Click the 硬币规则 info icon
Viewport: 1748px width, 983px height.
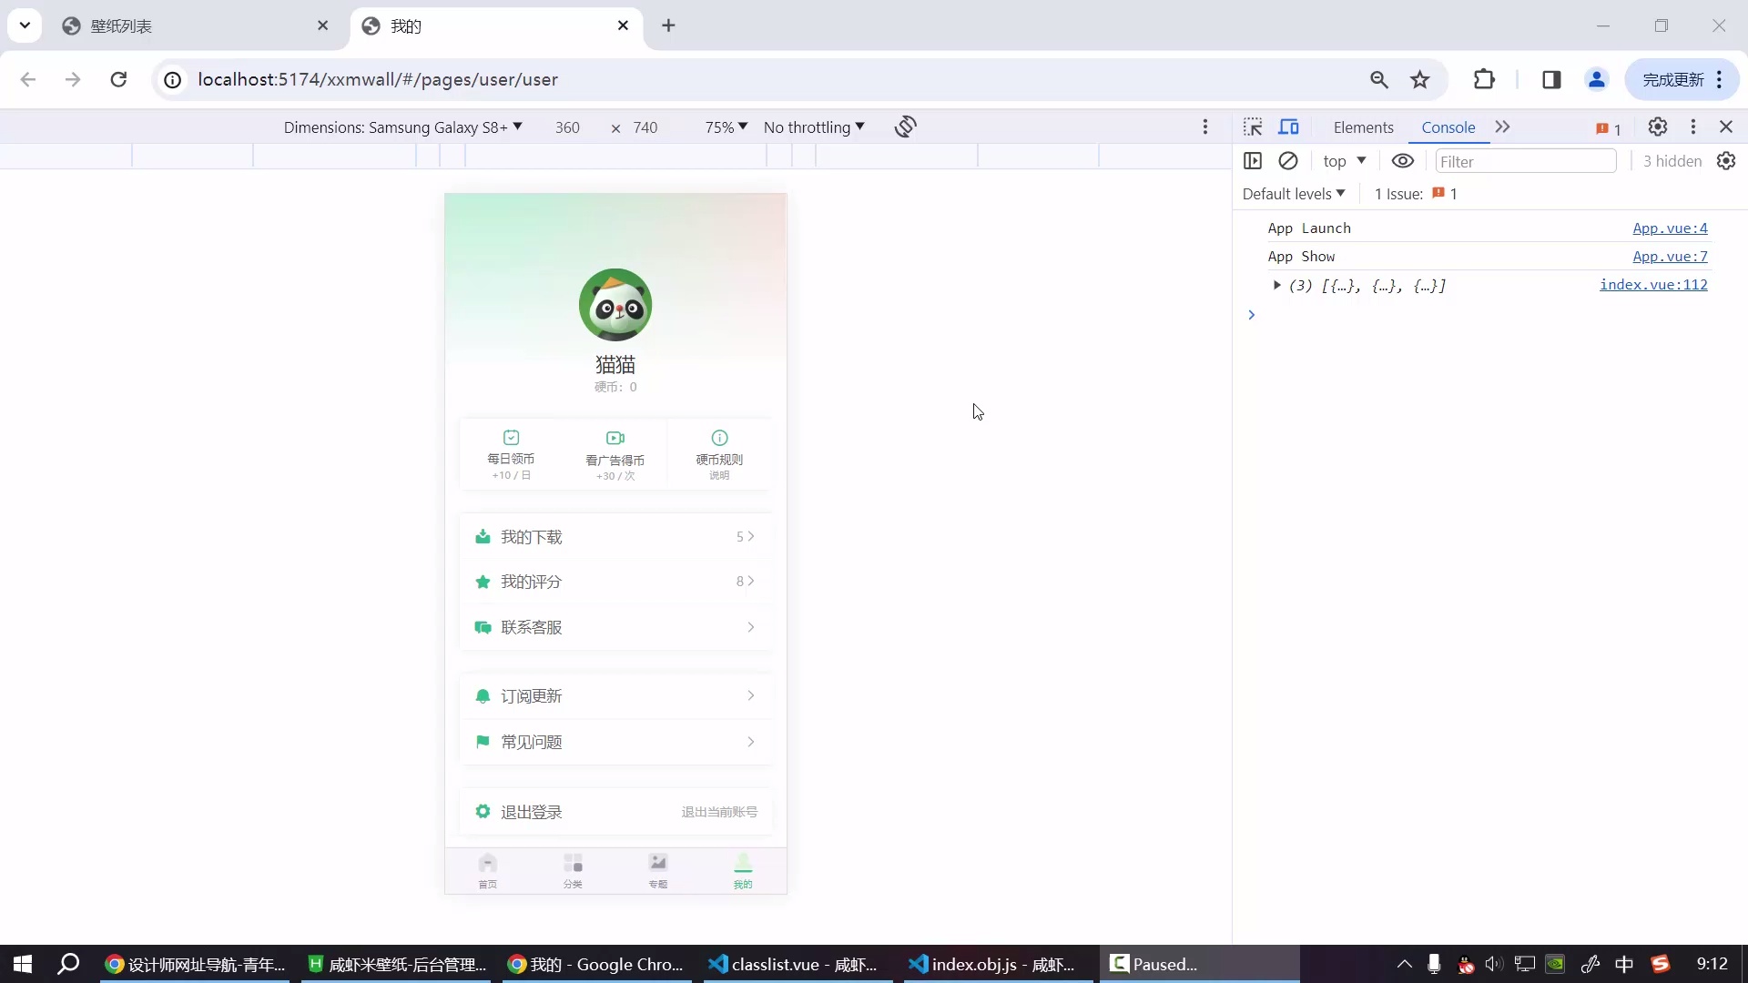(719, 438)
